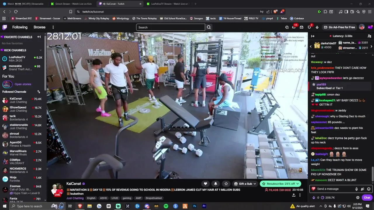Reload the page
Viewport: 374px width, 210px height.
pos(16,12)
